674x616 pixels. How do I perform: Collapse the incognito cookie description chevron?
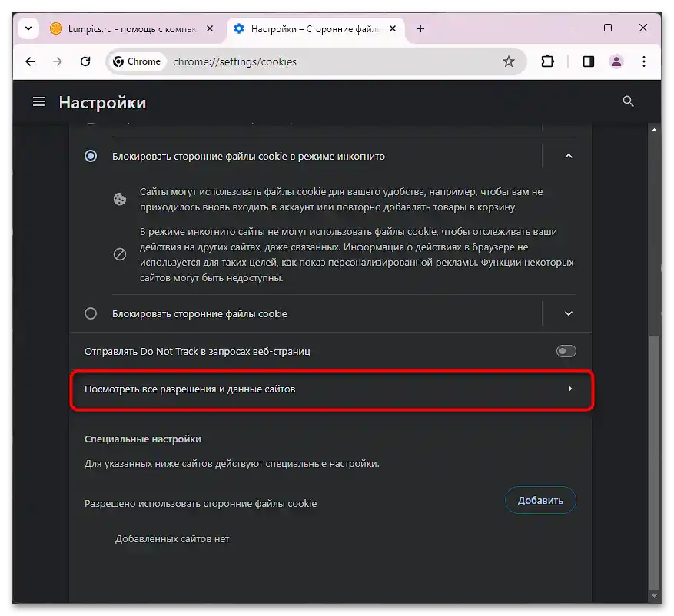point(569,156)
